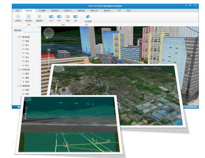Uncheck the 燃气 layer checkbox
The width and height of the screenshot is (205, 158).
[x=23, y=61]
